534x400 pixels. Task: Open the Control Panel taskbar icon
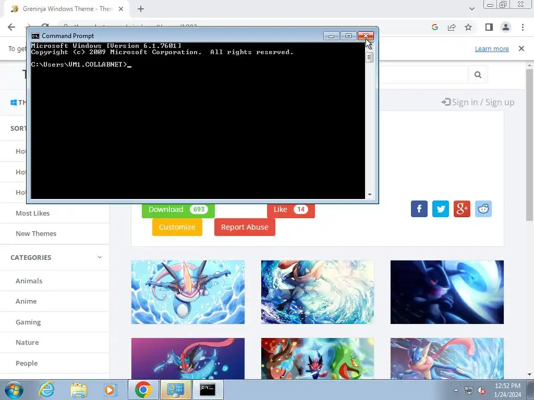click(x=176, y=390)
